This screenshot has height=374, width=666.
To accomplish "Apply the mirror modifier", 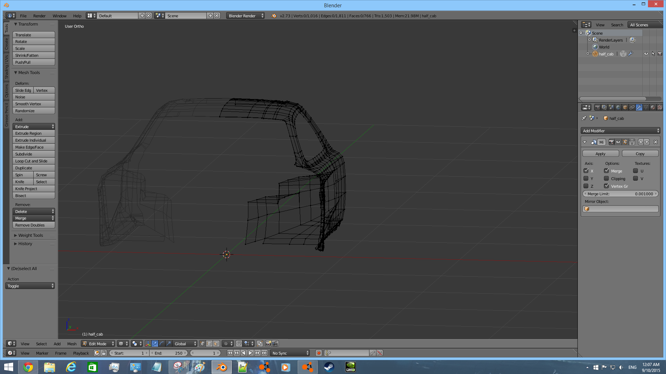I will point(600,153).
